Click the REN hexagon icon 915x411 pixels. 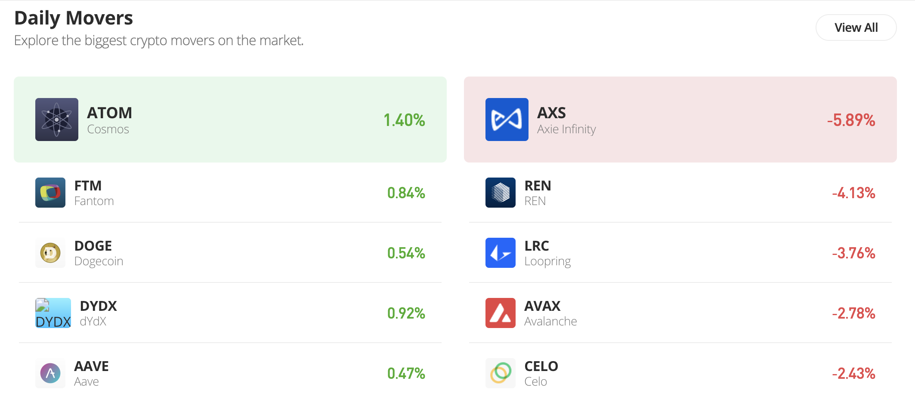(500, 193)
